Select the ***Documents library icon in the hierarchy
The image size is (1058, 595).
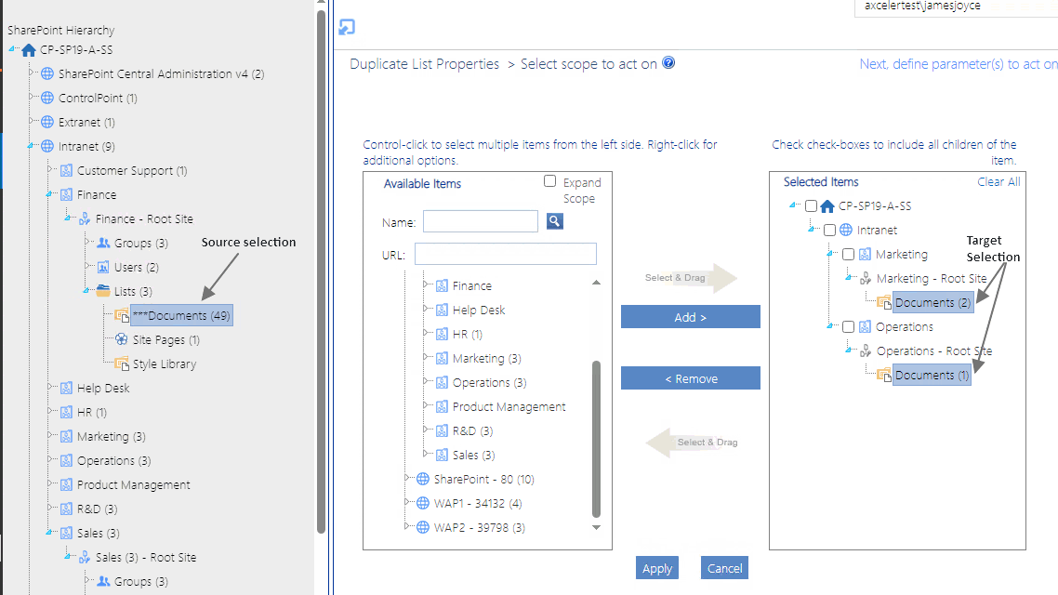click(x=122, y=315)
